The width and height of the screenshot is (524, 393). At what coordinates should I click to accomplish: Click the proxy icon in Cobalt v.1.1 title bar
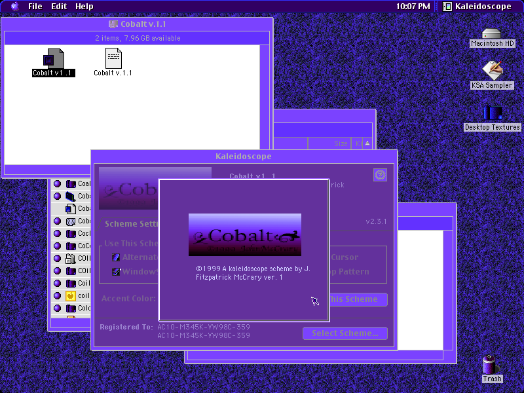coord(113,24)
